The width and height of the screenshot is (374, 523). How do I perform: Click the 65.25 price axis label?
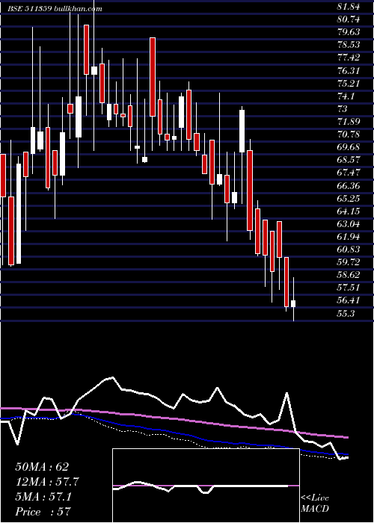[x=349, y=198]
